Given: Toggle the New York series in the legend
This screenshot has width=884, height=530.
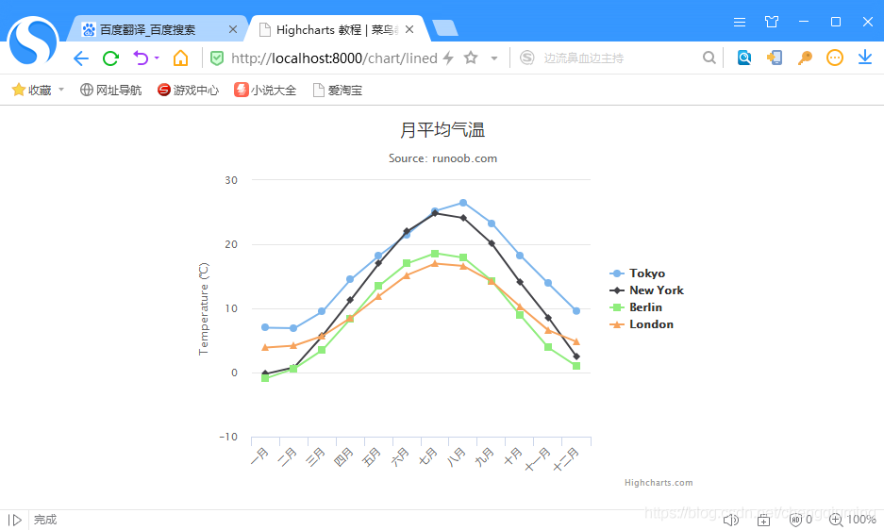Looking at the screenshot, I should click(656, 290).
